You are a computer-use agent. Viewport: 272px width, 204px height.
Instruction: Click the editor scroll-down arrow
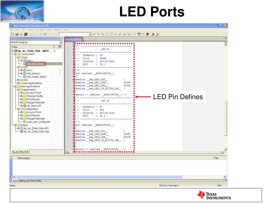225,149
